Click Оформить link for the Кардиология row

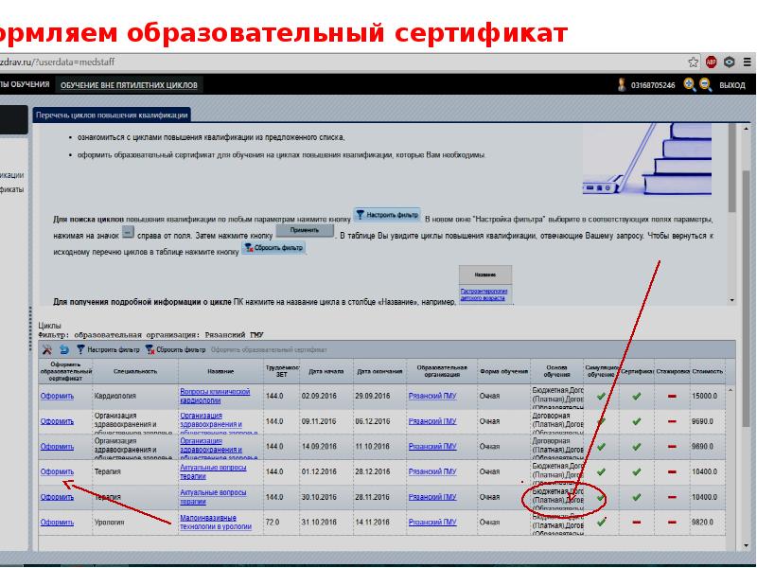[57, 396]
